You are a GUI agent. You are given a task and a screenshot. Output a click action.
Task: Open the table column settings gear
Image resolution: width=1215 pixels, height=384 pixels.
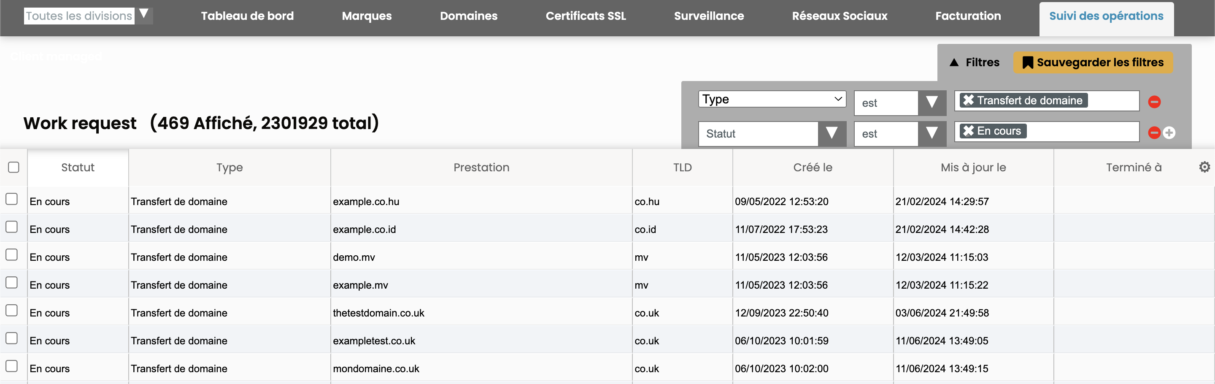pos(1204,167)
